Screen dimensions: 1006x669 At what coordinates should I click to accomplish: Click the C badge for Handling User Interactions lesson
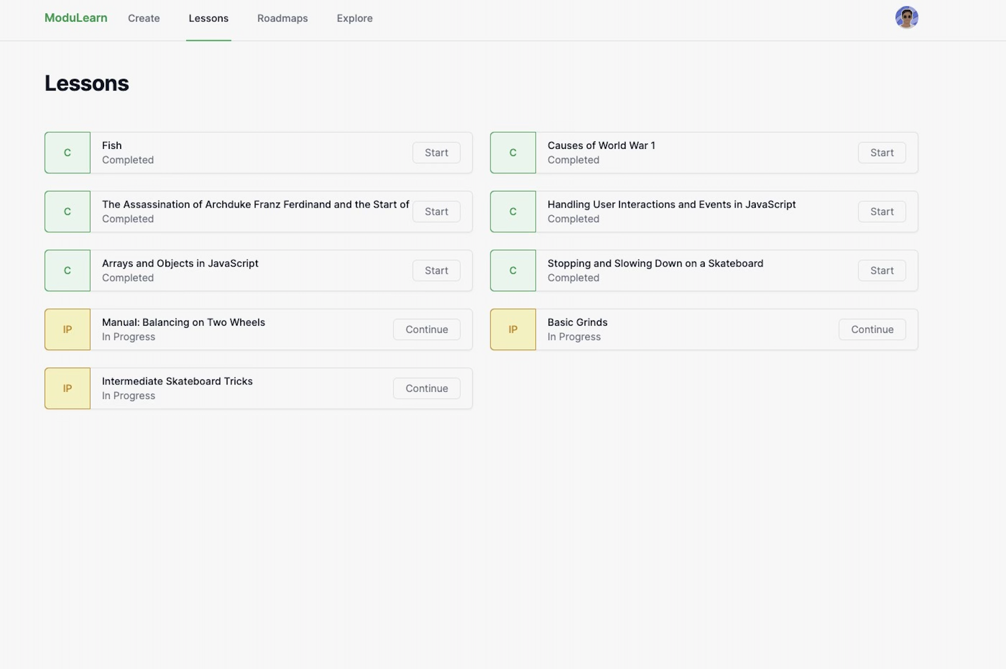click(x=512, y=211)
